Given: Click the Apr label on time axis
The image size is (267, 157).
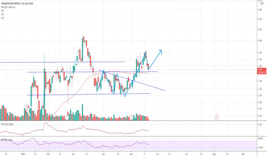Looking at the screenshot, I should (103, 154).
